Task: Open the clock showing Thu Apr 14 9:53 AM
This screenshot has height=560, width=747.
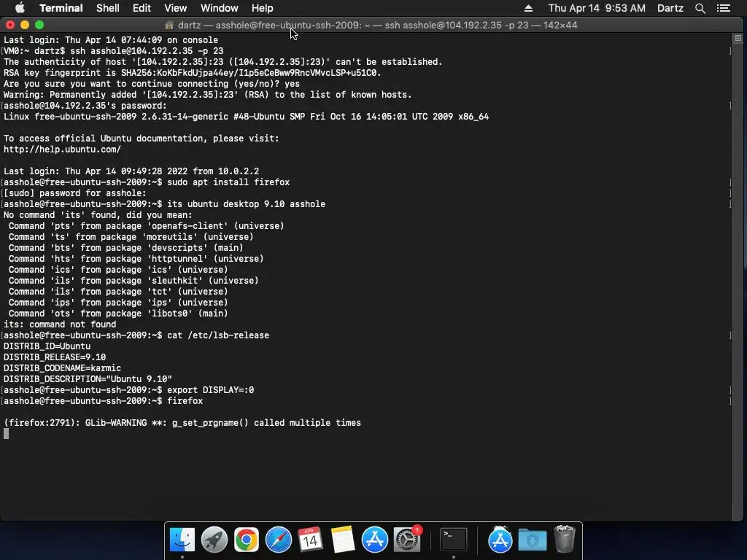Action: [597, 8]
